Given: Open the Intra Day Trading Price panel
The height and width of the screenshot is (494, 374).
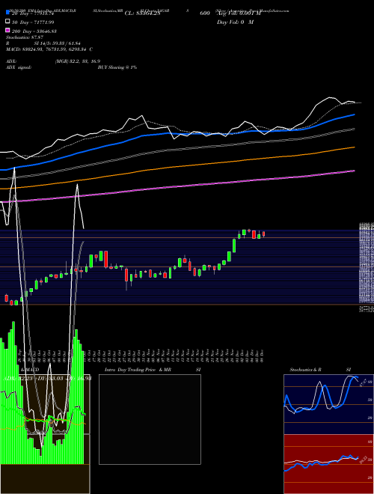Looking at the screenshot, I should point(150,419).
